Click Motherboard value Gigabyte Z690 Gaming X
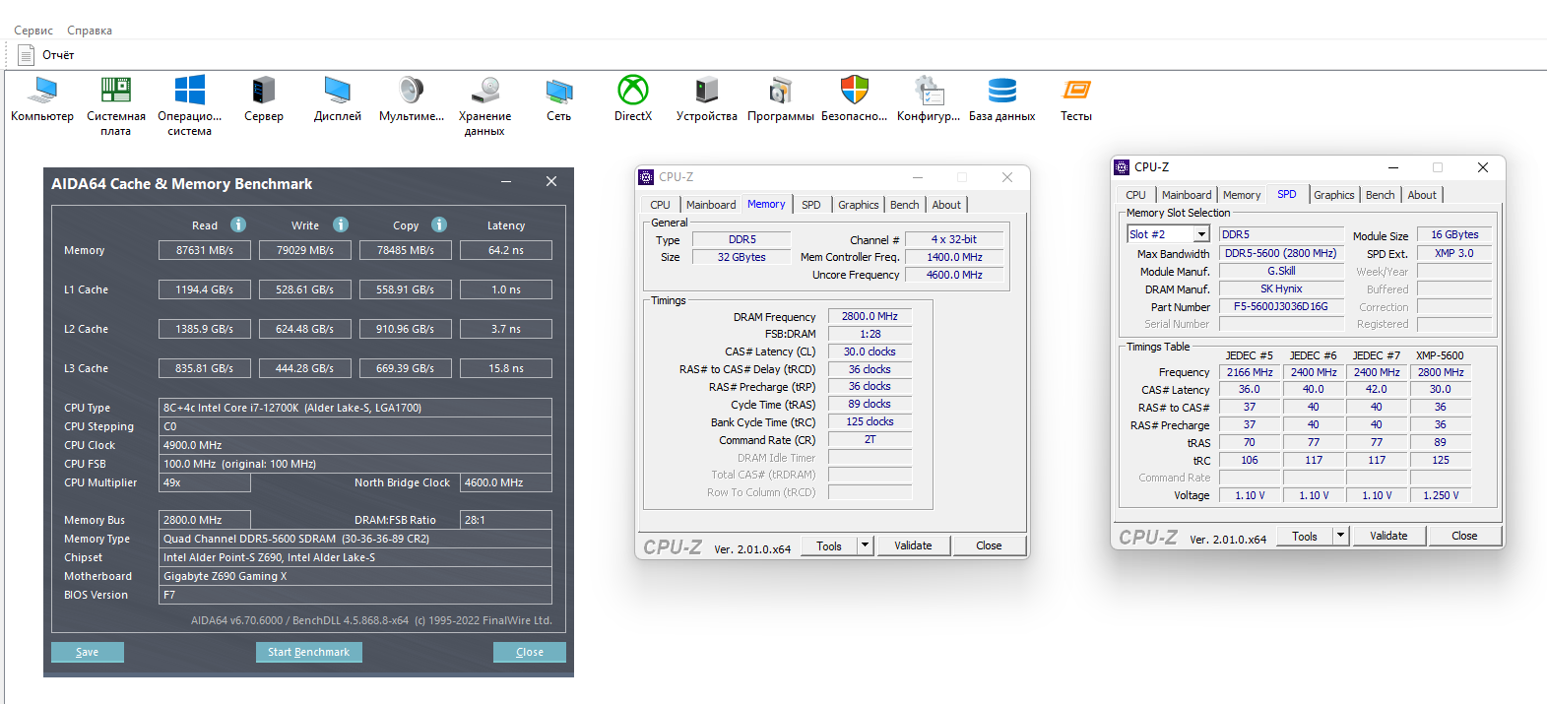 tap(355, 576)
